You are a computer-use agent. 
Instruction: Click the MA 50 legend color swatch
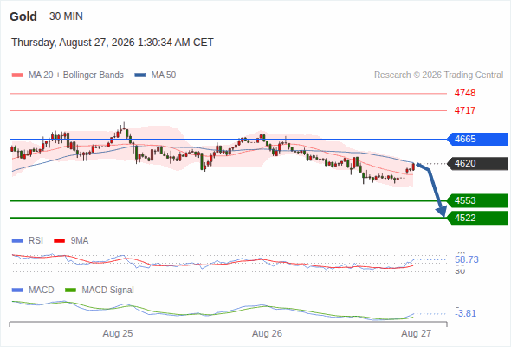click(x=140, y=75)
